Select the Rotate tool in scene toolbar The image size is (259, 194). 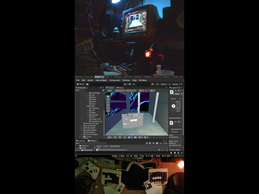coord(108,102)
